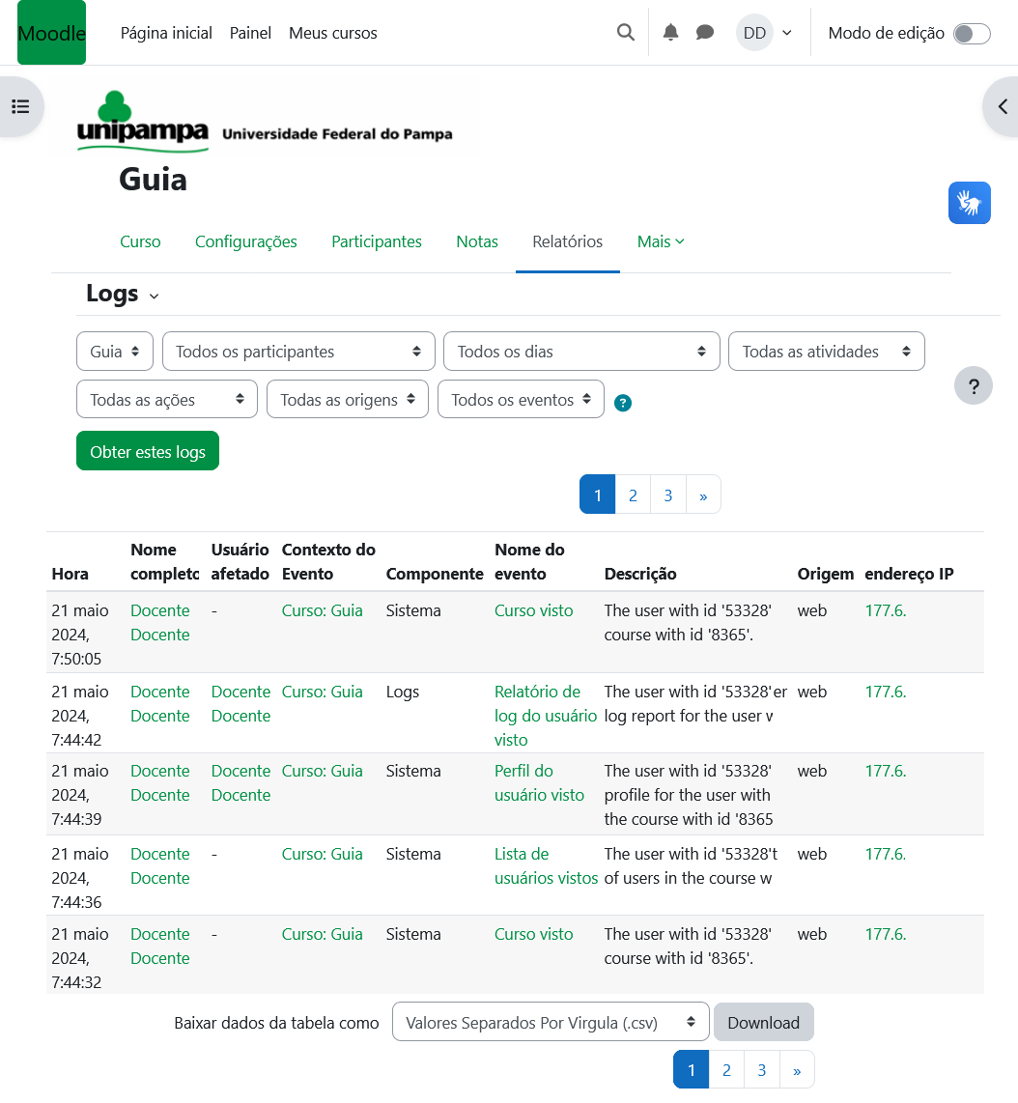Open the Todos os dias dropdown
This screenshot has height=1103, width=1018.
pos(581,352)
